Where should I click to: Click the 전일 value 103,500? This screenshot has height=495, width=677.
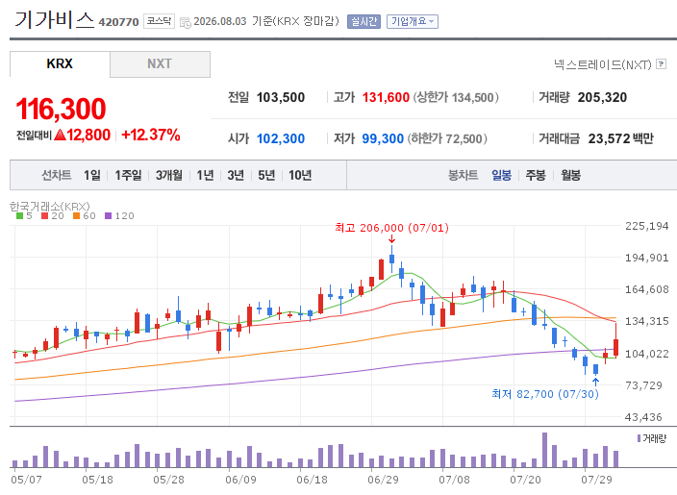point(281,97)
